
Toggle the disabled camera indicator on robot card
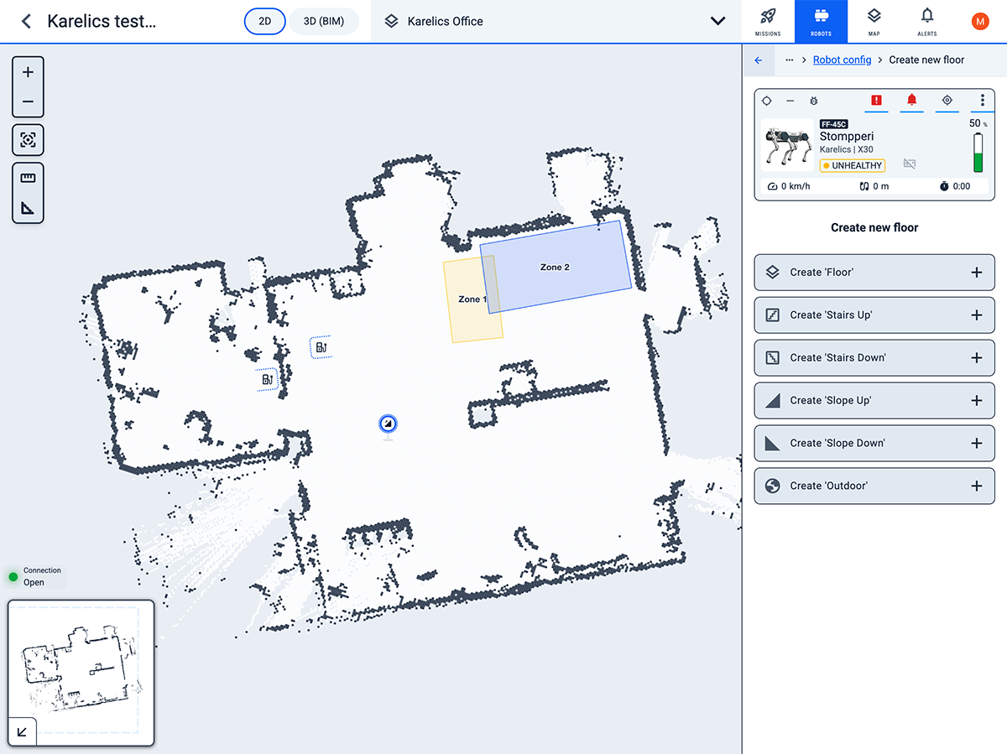910,164
